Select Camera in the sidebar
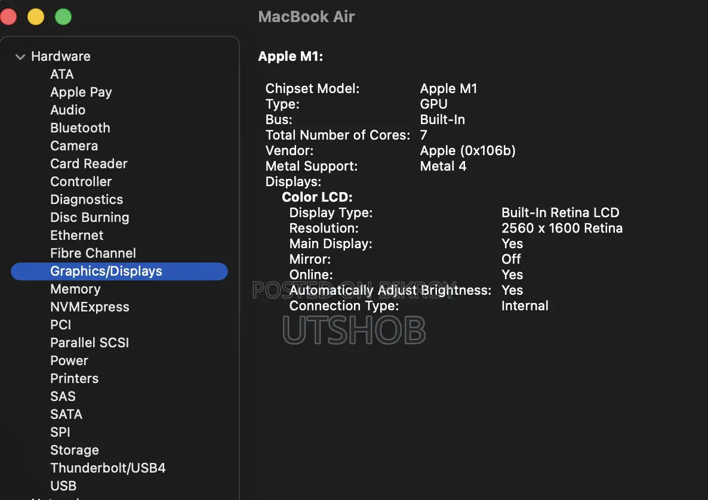708x500 pixels. pyautogui.click(x=74, y=146)
